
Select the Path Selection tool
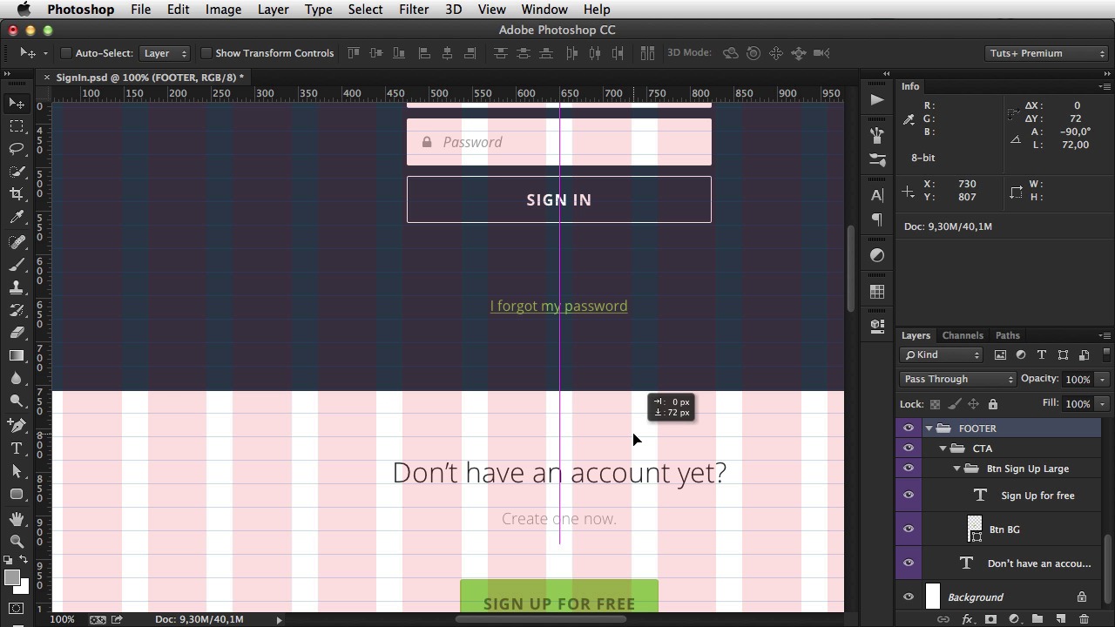pyautogui.click(x=17, y=471)
